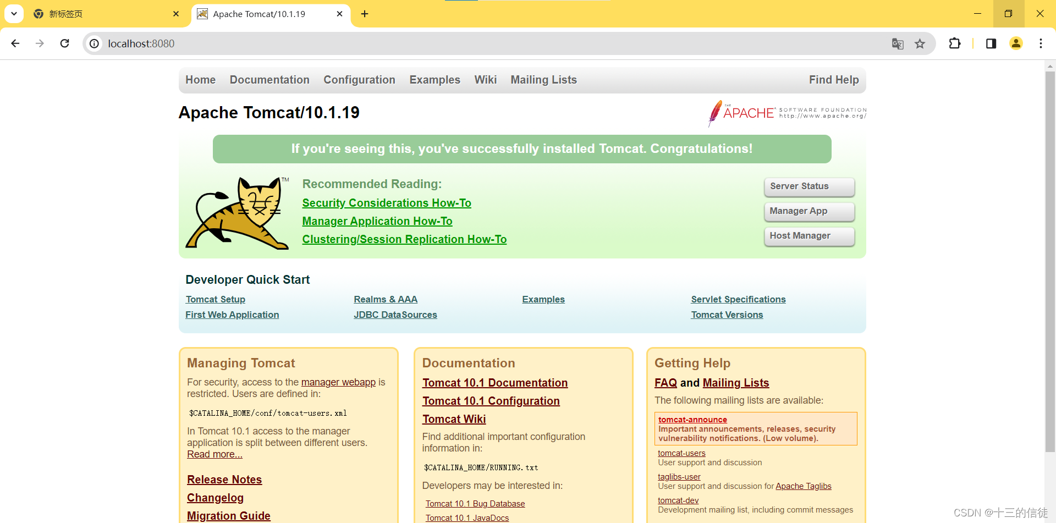Open the tomcat-users mailing list link
Screen dimensions: 1056x523
(681, 453)
